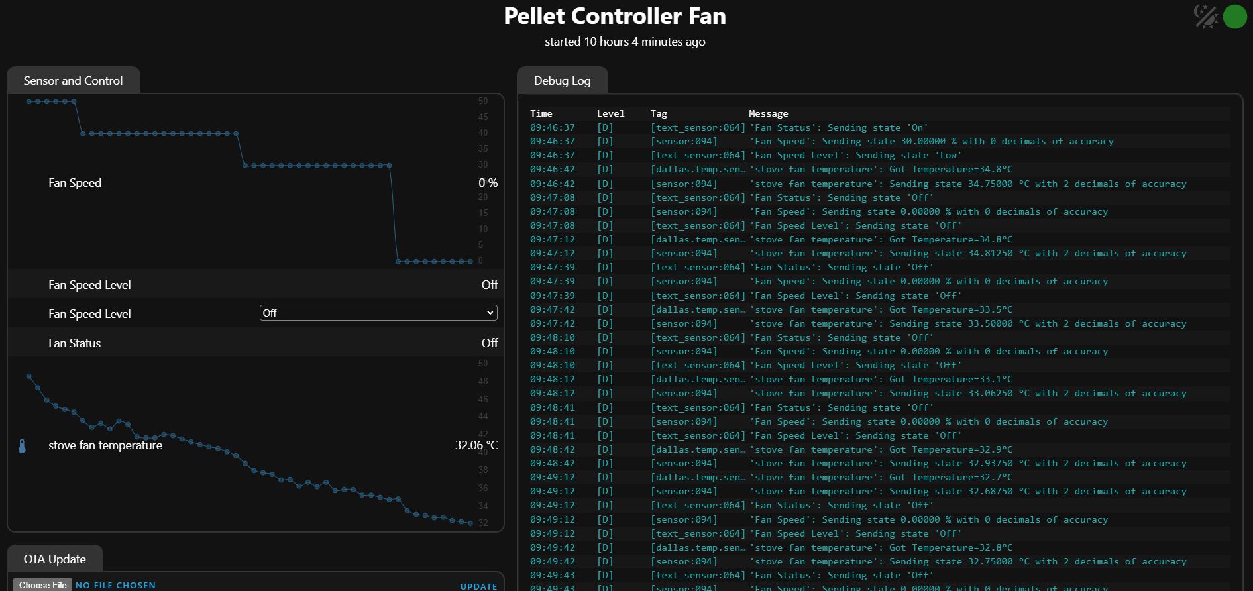Click the Choose File button
Viewport: 1253px width, 591px height.
point(43,585)
